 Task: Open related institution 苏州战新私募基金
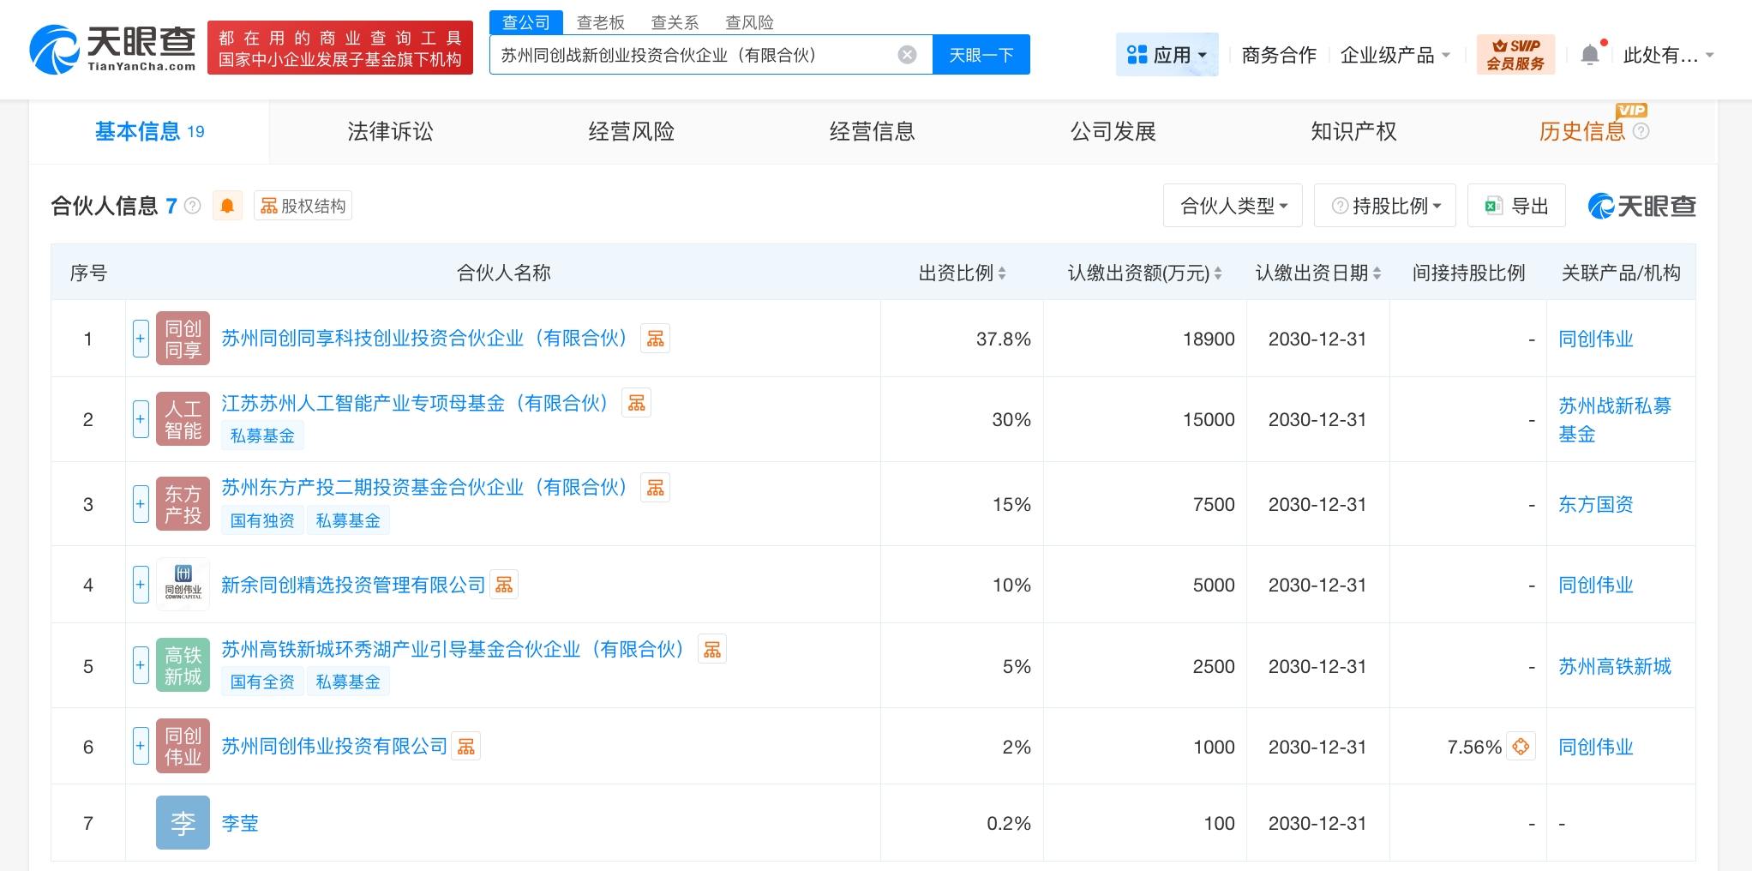[x=1615, y=419]
